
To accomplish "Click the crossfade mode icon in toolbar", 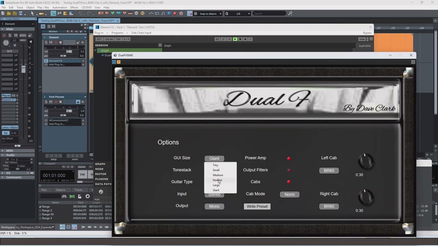I will pyautogui.click(x=53, y=14).
